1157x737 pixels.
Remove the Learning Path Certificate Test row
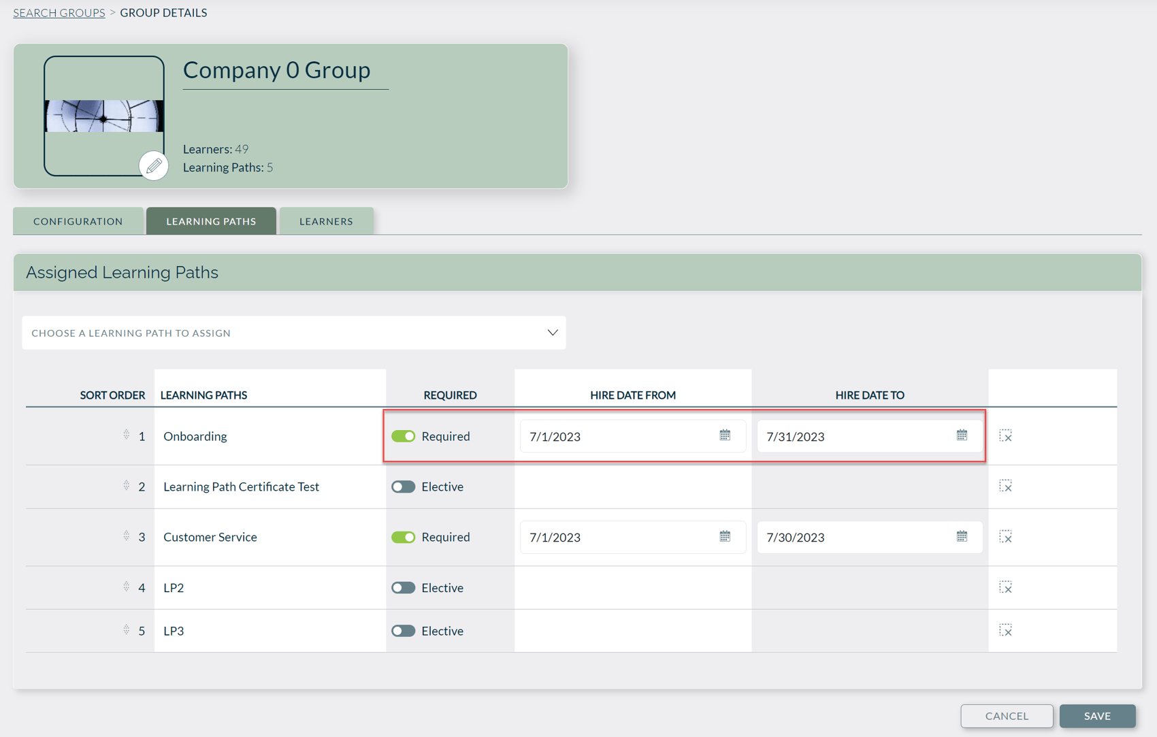(1005, 486)
